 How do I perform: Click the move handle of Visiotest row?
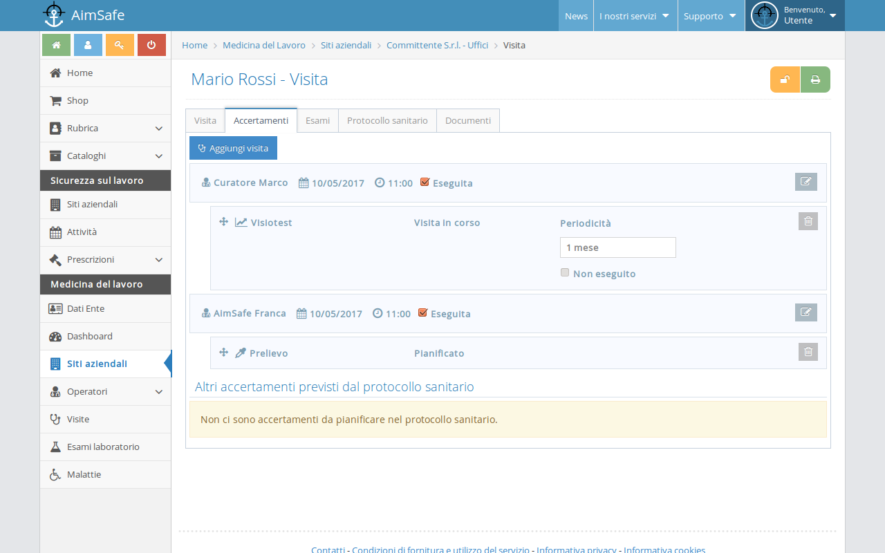223,222
